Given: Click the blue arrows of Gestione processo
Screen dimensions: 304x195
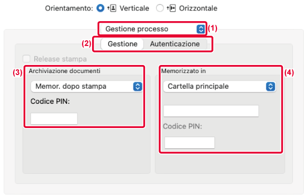Looking at the screenshot, I should pos(201,29).
